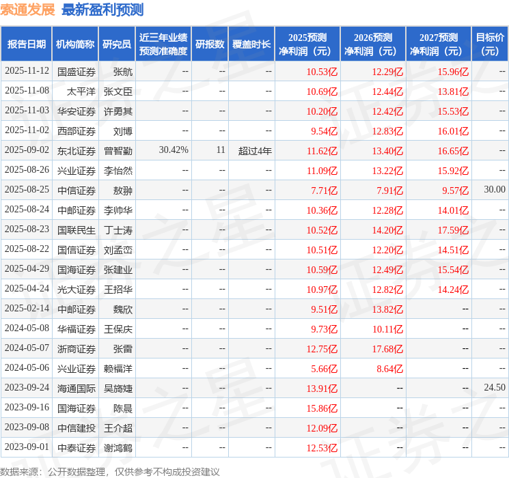
Task: Select the 机构简称 column header
Action: (75, 44)
